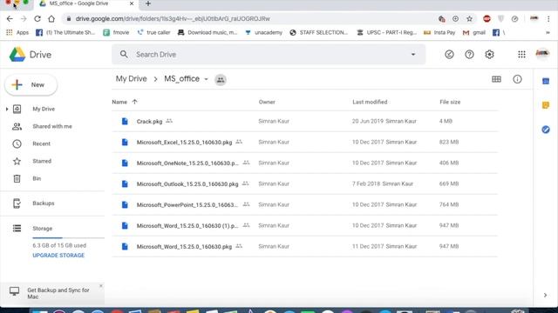Click the Crack.pkg file icon
558x313 pixels.
click(125, 121)
